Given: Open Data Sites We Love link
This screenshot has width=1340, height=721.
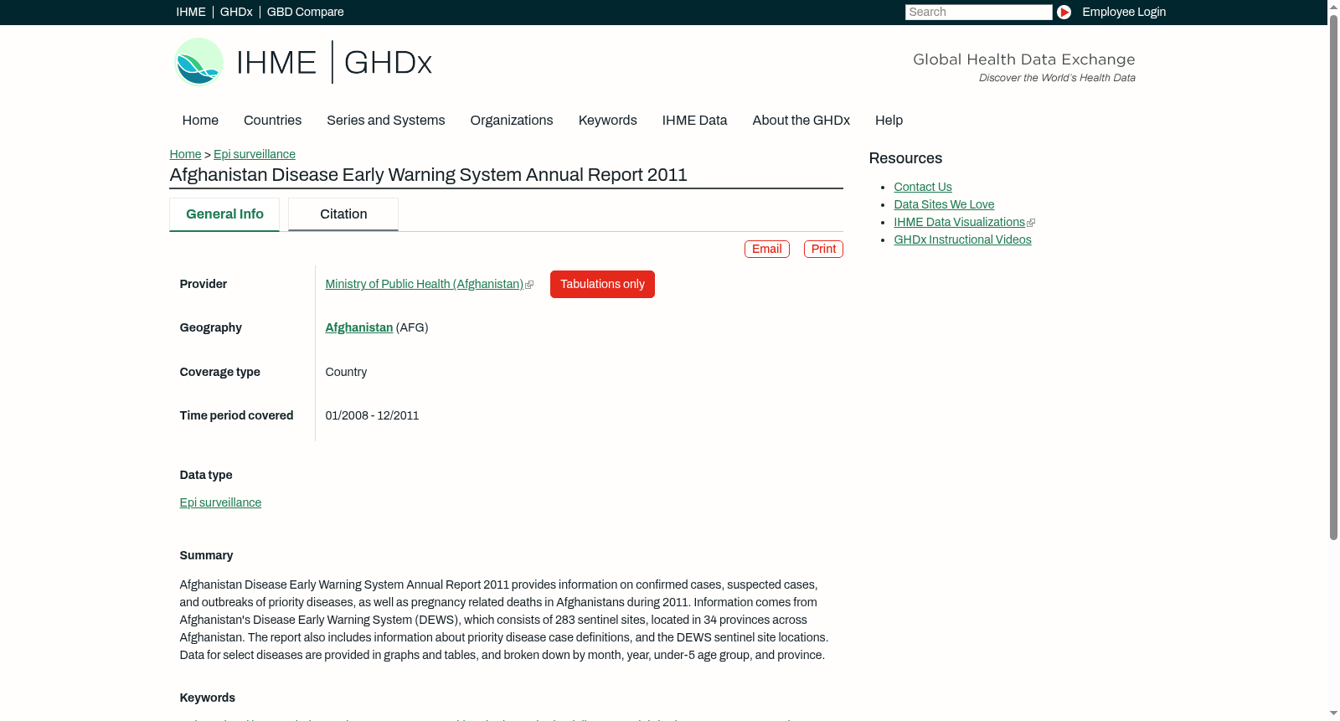Looking at the screenshot, I should [x=944, y=204].
